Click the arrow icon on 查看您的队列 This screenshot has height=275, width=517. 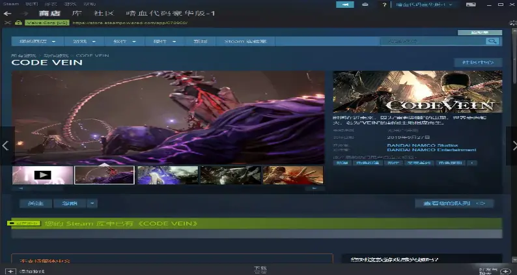[x=481, y=203]
